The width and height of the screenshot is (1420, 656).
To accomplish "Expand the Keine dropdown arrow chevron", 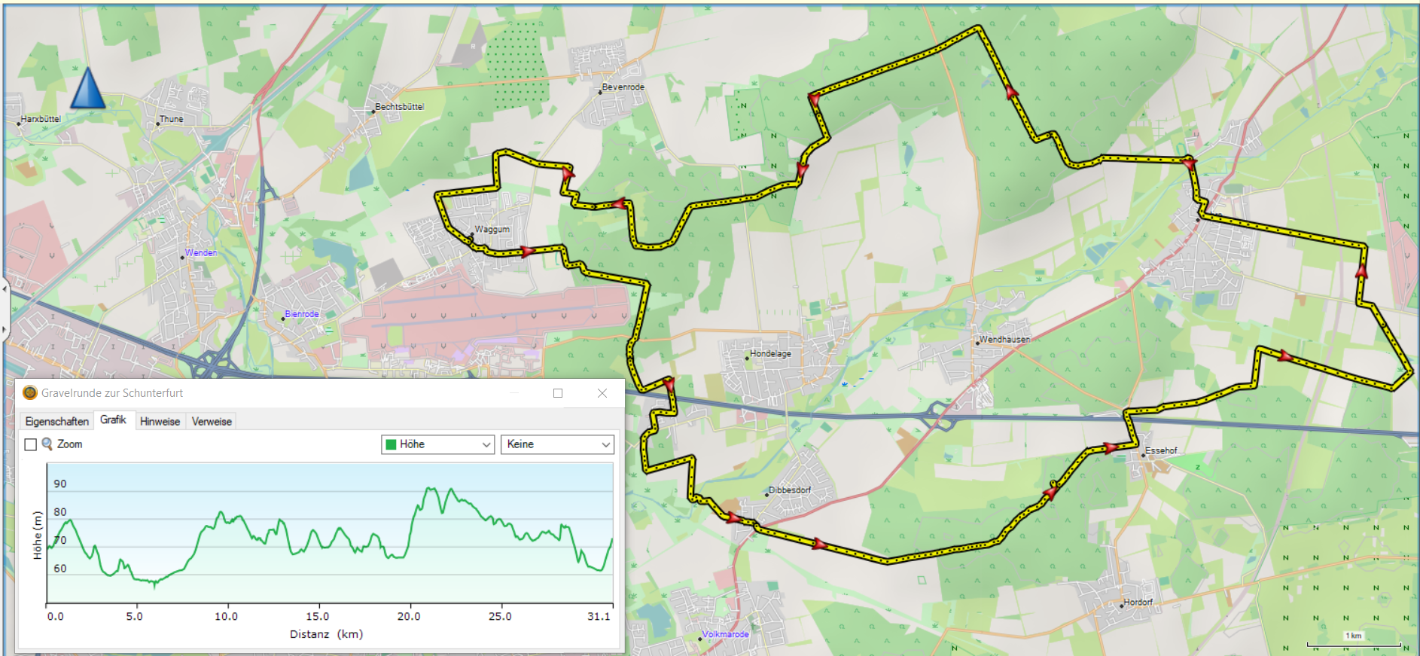I will tap(605, 445).
